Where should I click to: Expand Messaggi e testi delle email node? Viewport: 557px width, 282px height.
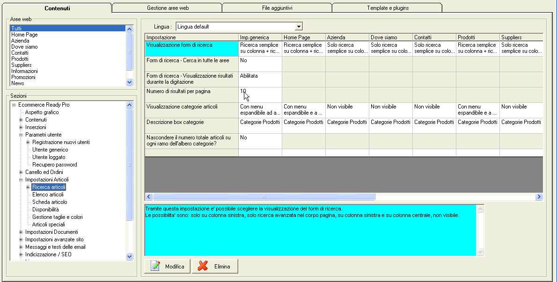tap(21, 247)
